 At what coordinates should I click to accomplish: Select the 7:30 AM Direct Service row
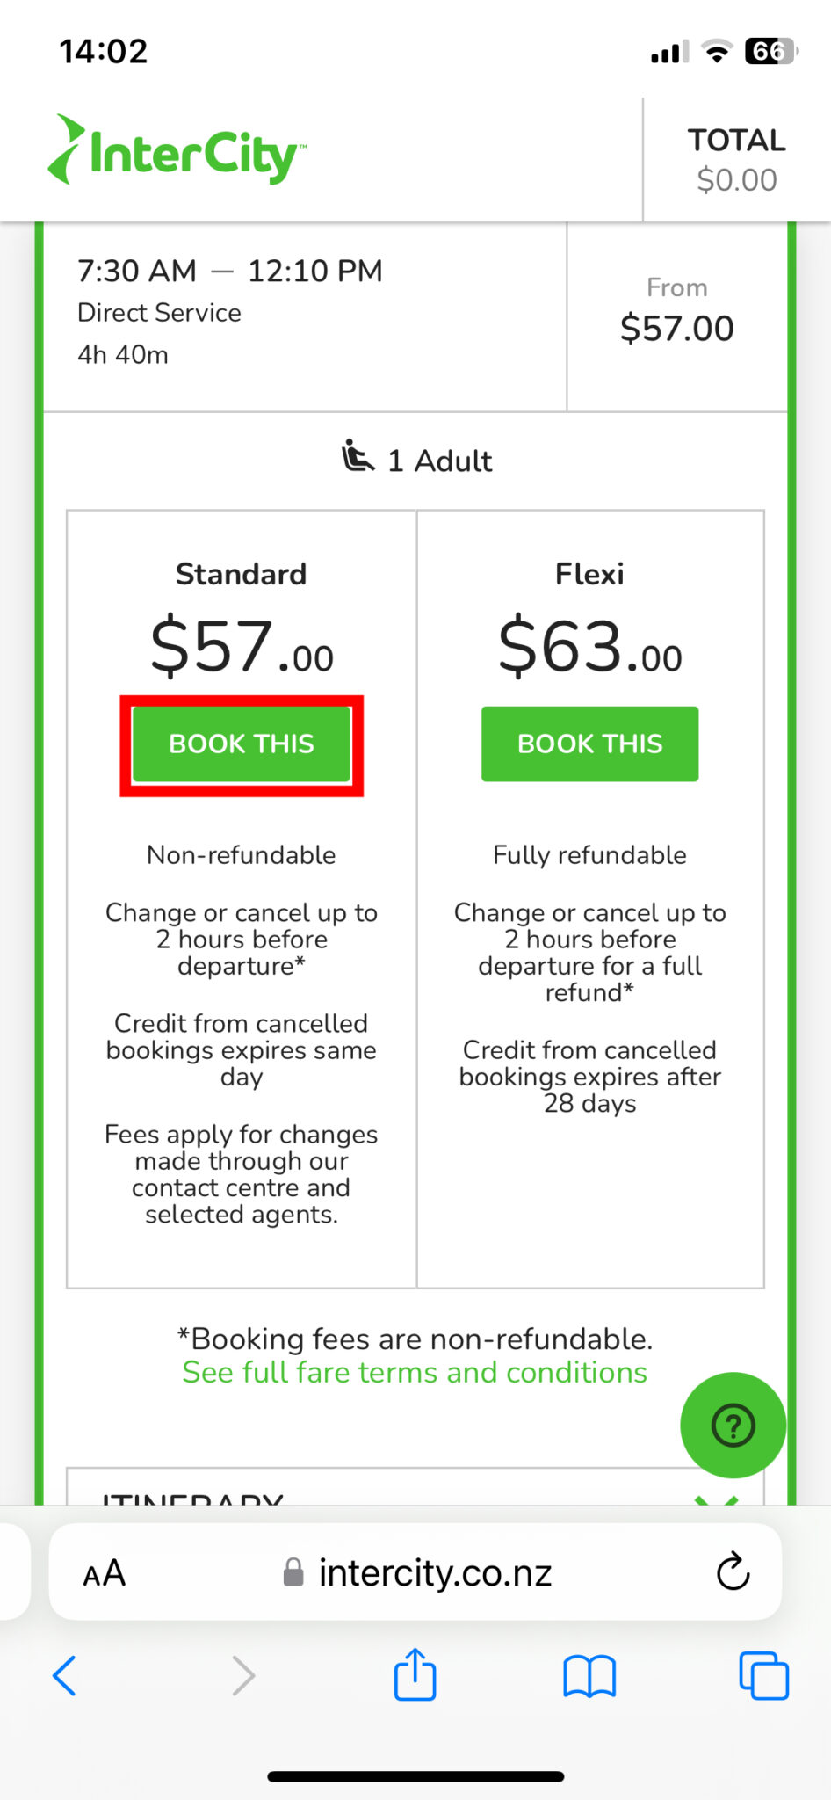tap(304, 313)
